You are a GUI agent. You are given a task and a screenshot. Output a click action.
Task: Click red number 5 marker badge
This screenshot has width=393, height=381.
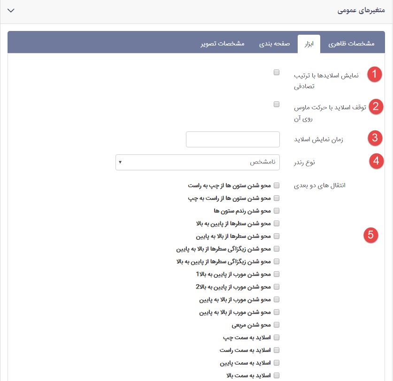pyautogui.click(x=370, y=235)
